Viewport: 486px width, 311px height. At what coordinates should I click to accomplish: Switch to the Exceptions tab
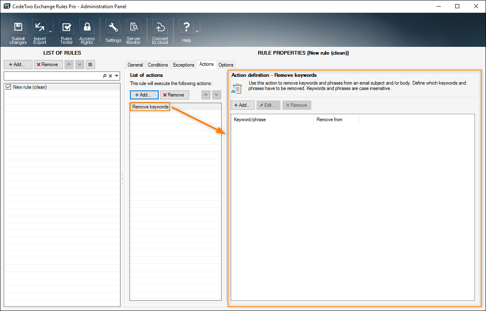183,65
